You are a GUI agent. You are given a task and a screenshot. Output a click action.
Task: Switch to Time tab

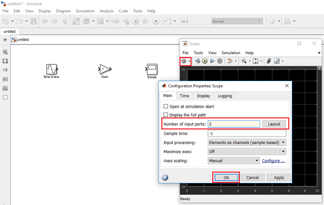[x=184, y=96]
